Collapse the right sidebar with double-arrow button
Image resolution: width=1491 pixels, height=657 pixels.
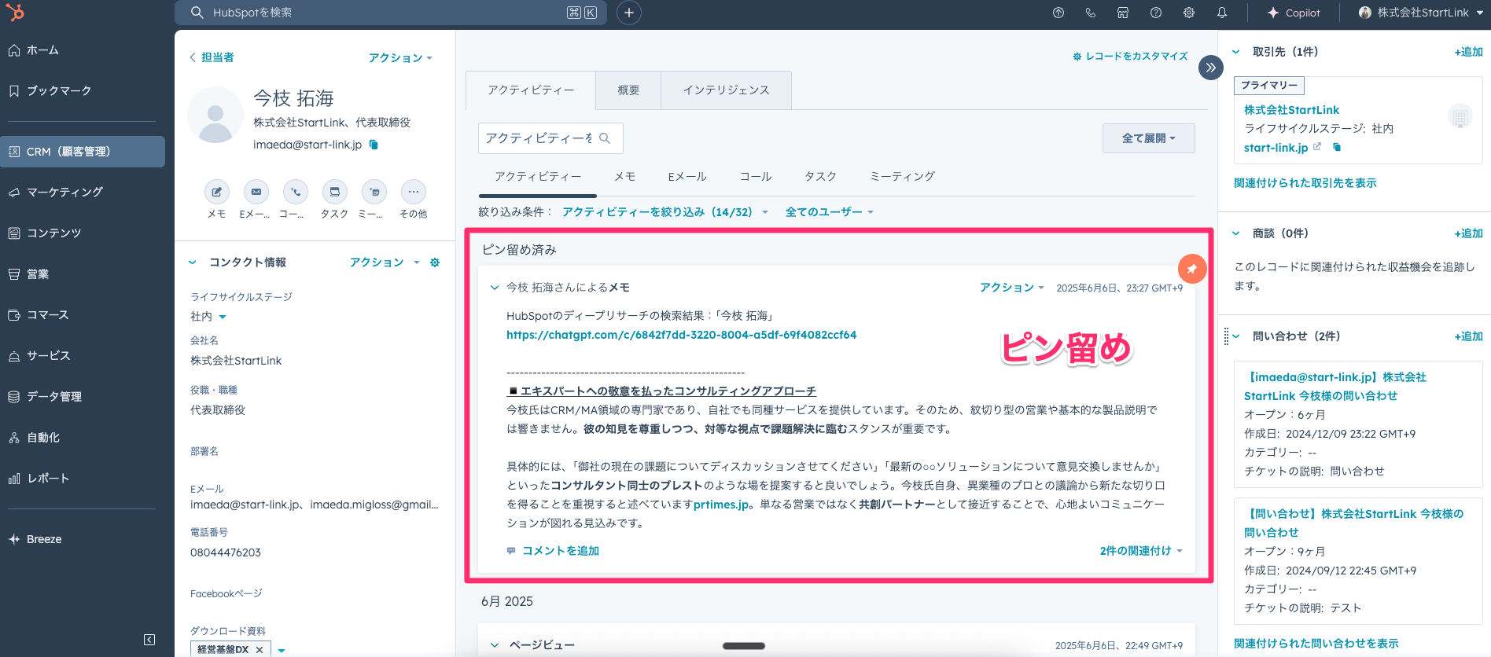(x=1211, y=68)
